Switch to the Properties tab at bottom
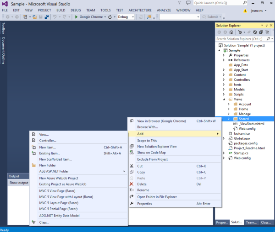This screenshot has height=232, width=275. pyautogui.click(x=222, y=222)
